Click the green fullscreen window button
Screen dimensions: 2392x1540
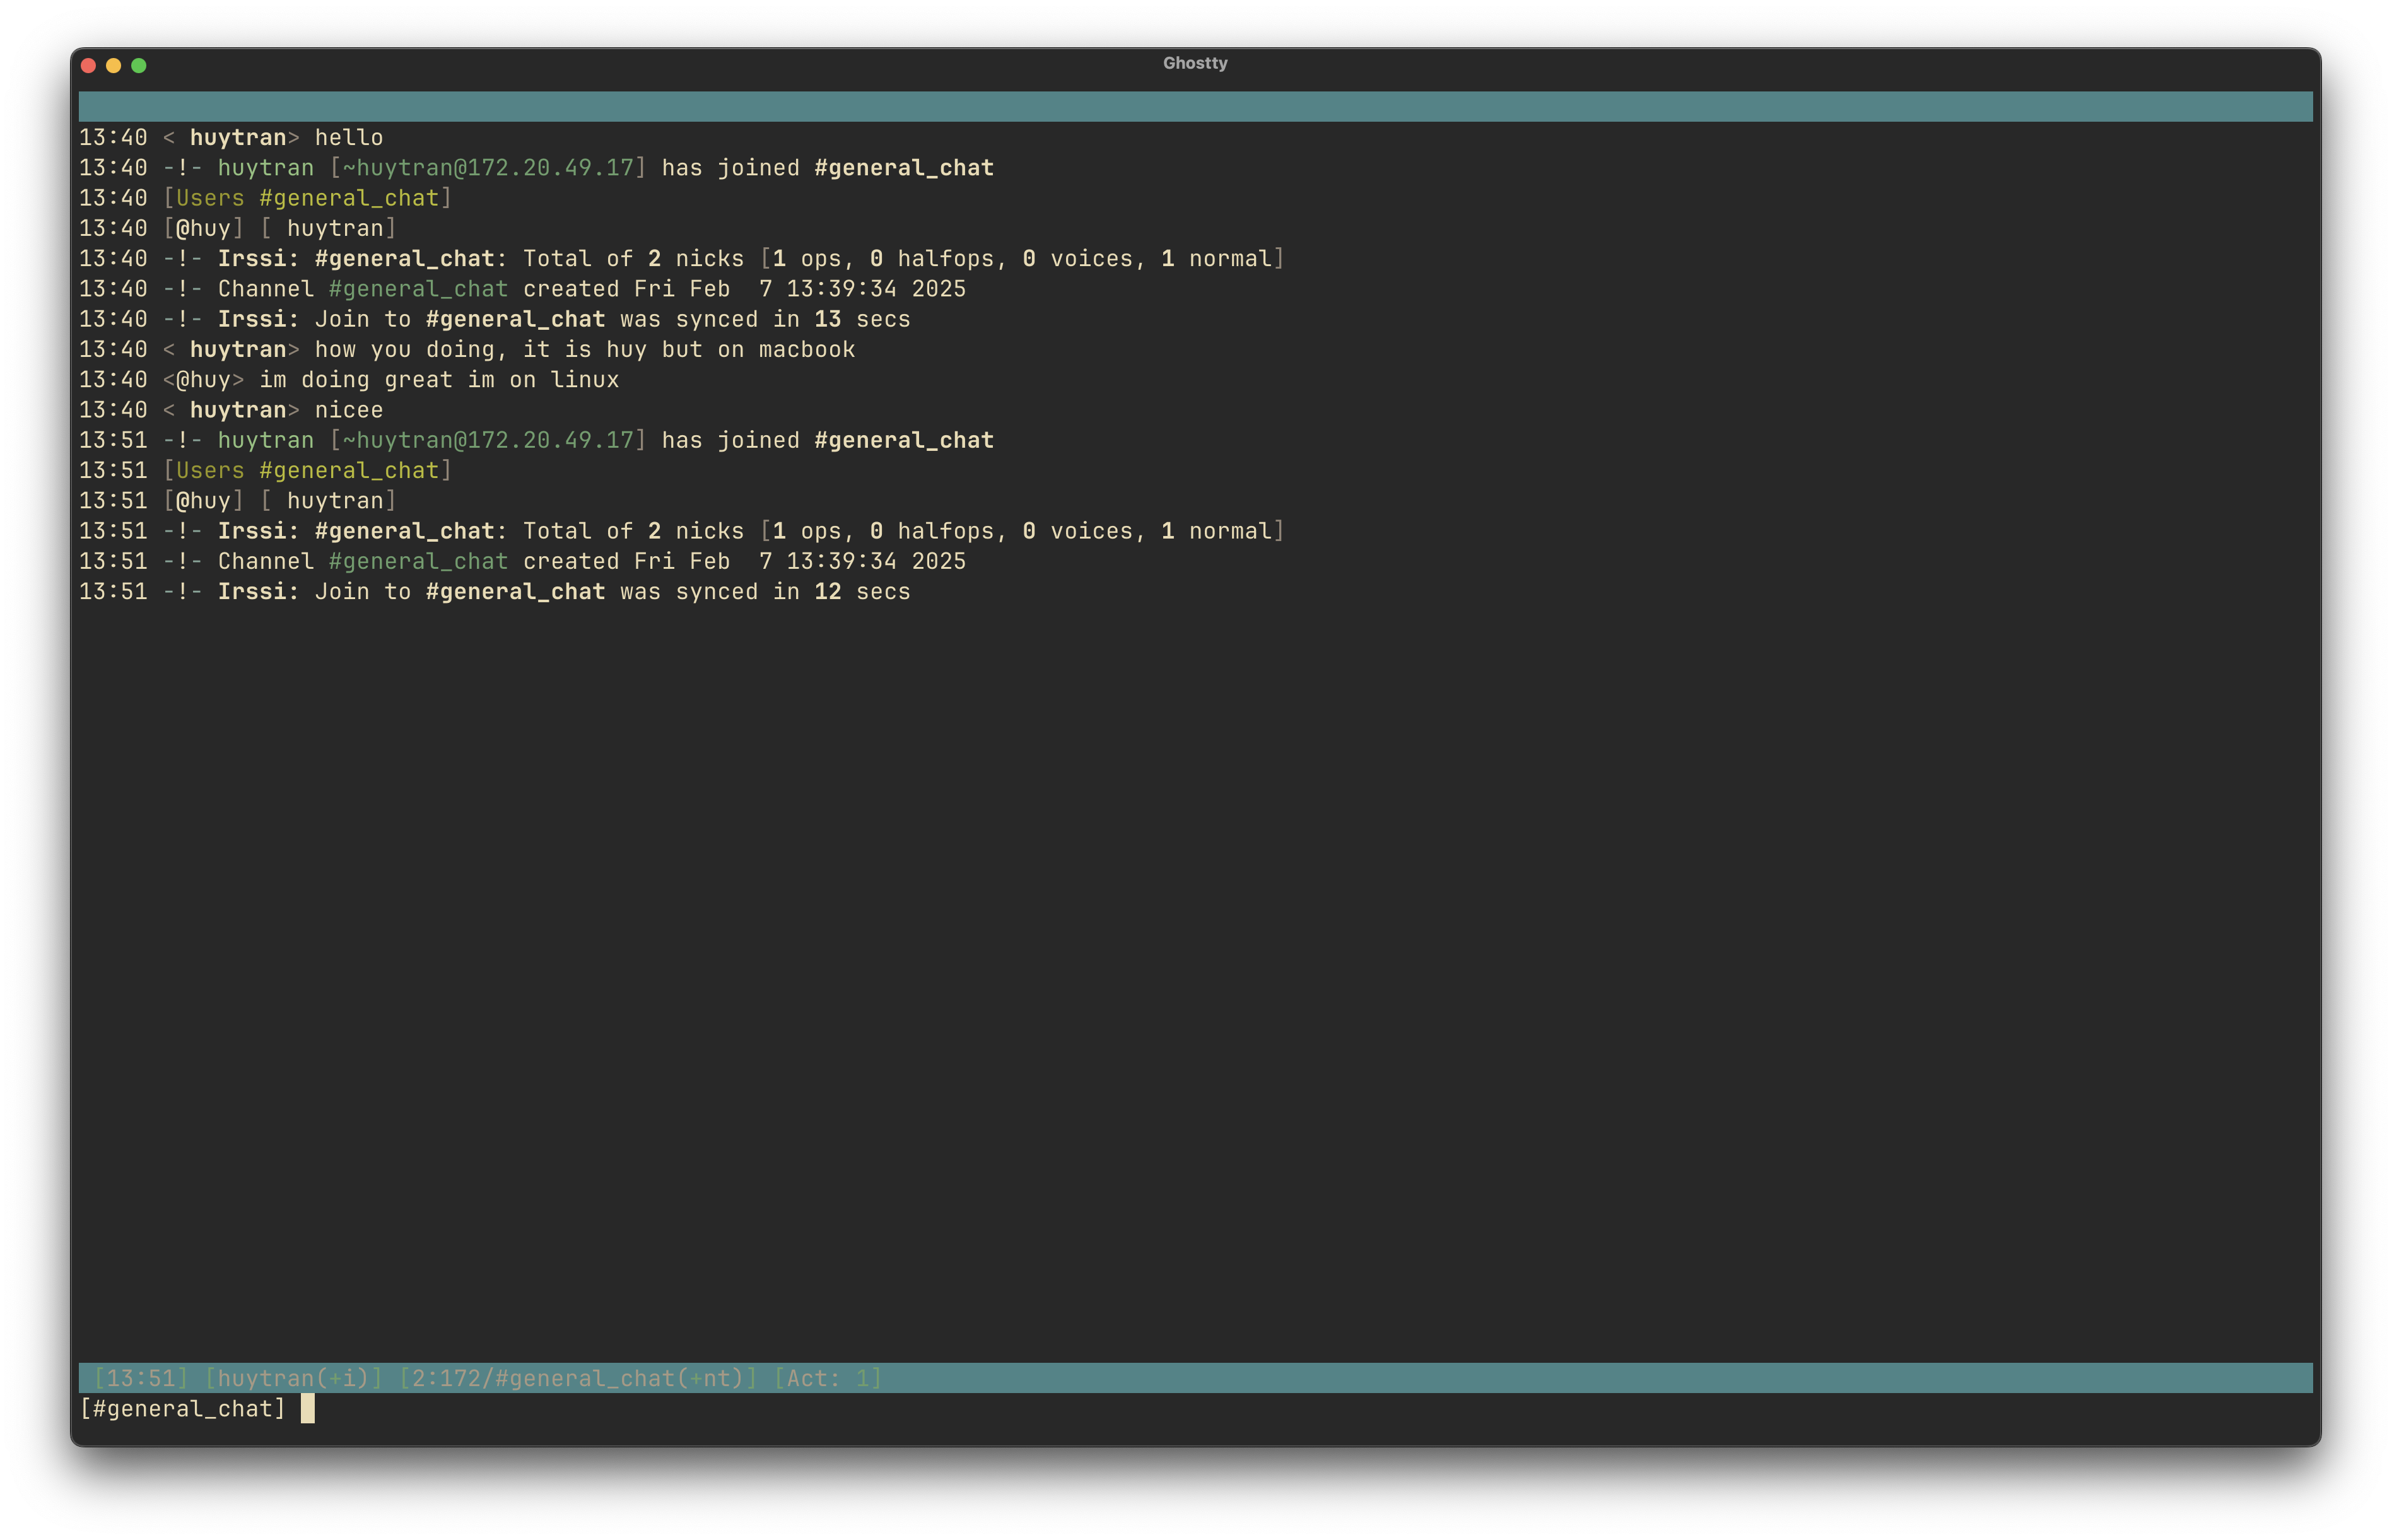139,66
